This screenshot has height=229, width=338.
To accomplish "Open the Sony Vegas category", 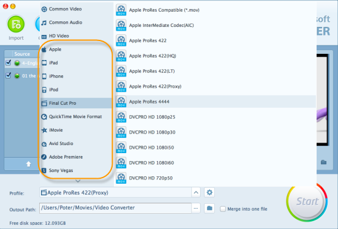I will pos(77,170).
